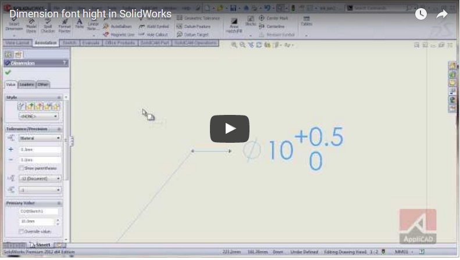Add a Centerline
The width and height of the screenshot is (460, 260).
point(272,26)
